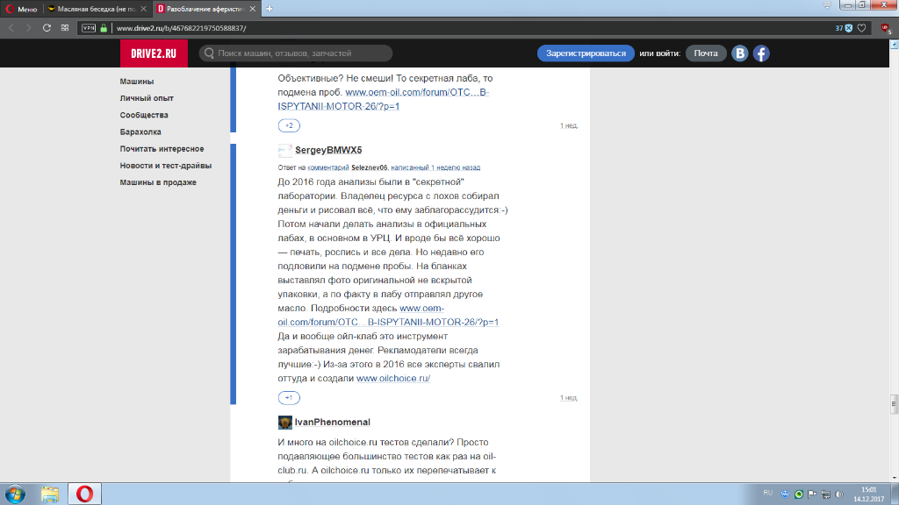899x505 pixels.
Task: Open File Explorer from taskbar
Action: [50, 494]
